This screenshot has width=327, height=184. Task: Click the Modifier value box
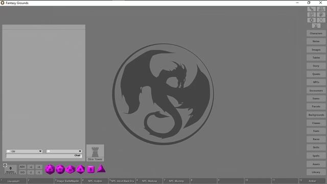click(10, 170)
